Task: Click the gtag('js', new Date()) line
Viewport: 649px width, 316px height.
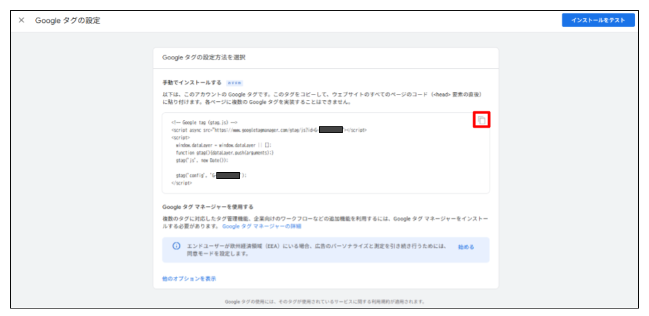Action: pos(202,160)
